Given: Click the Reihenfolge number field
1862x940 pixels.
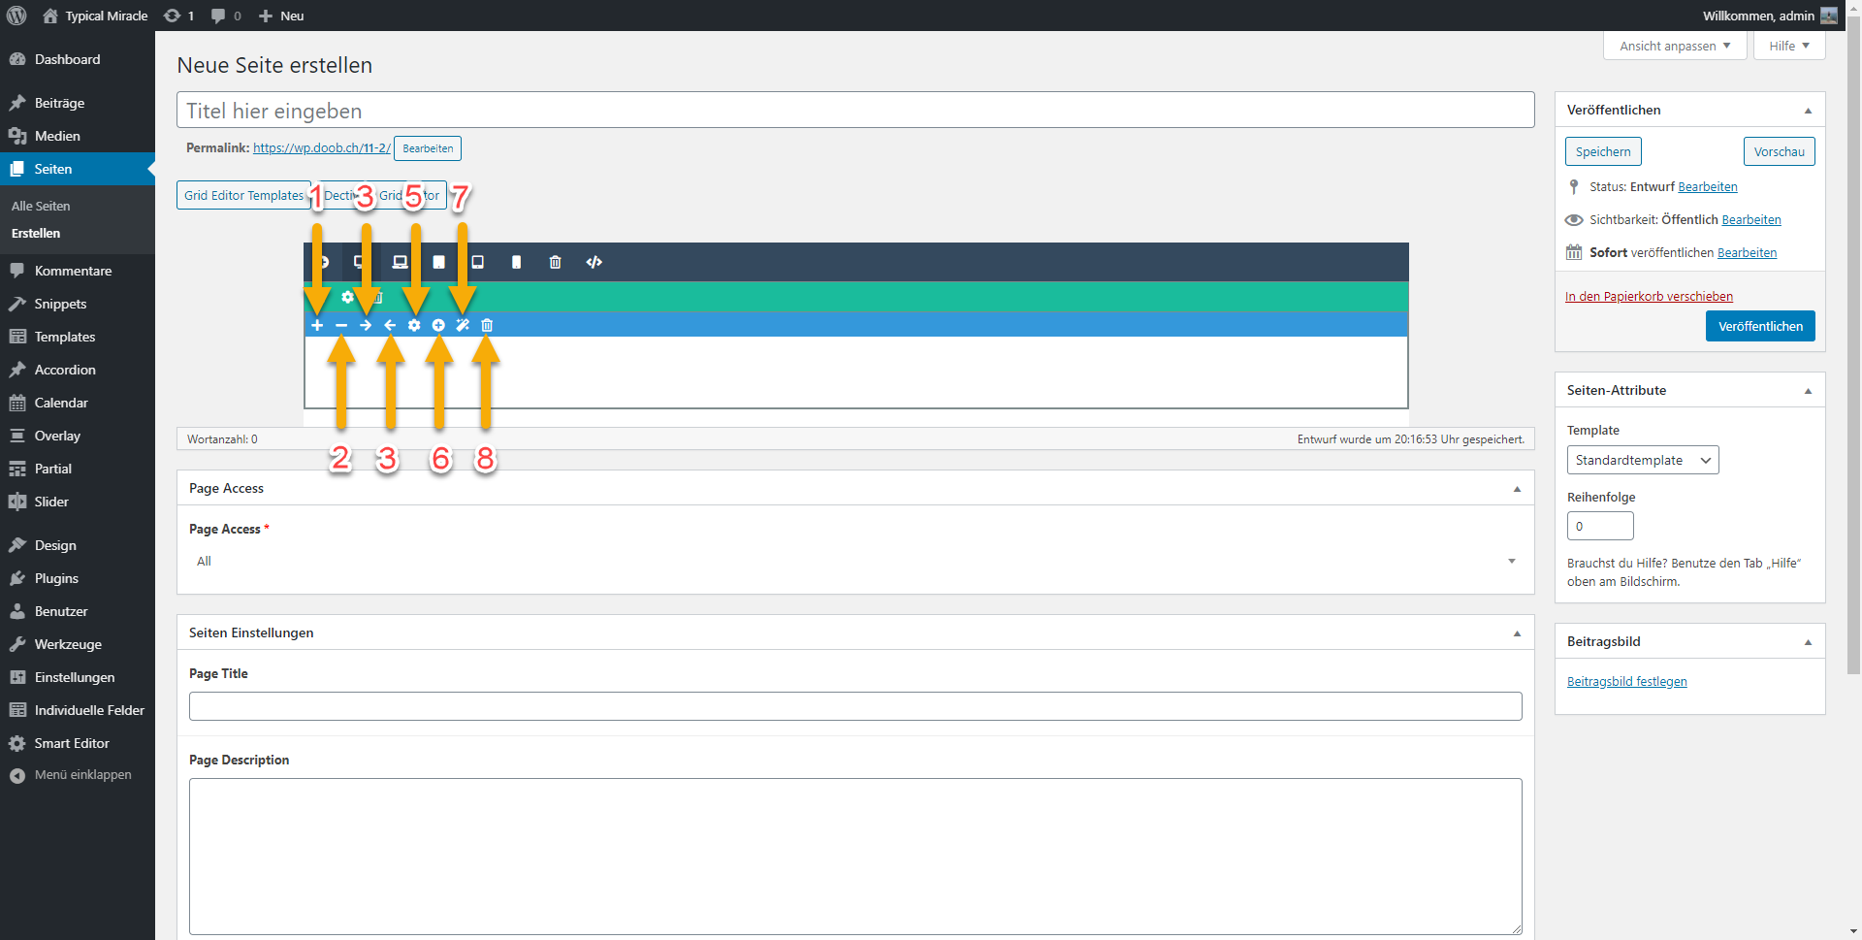Looking at the screenshot, I should click(1600, 526).
